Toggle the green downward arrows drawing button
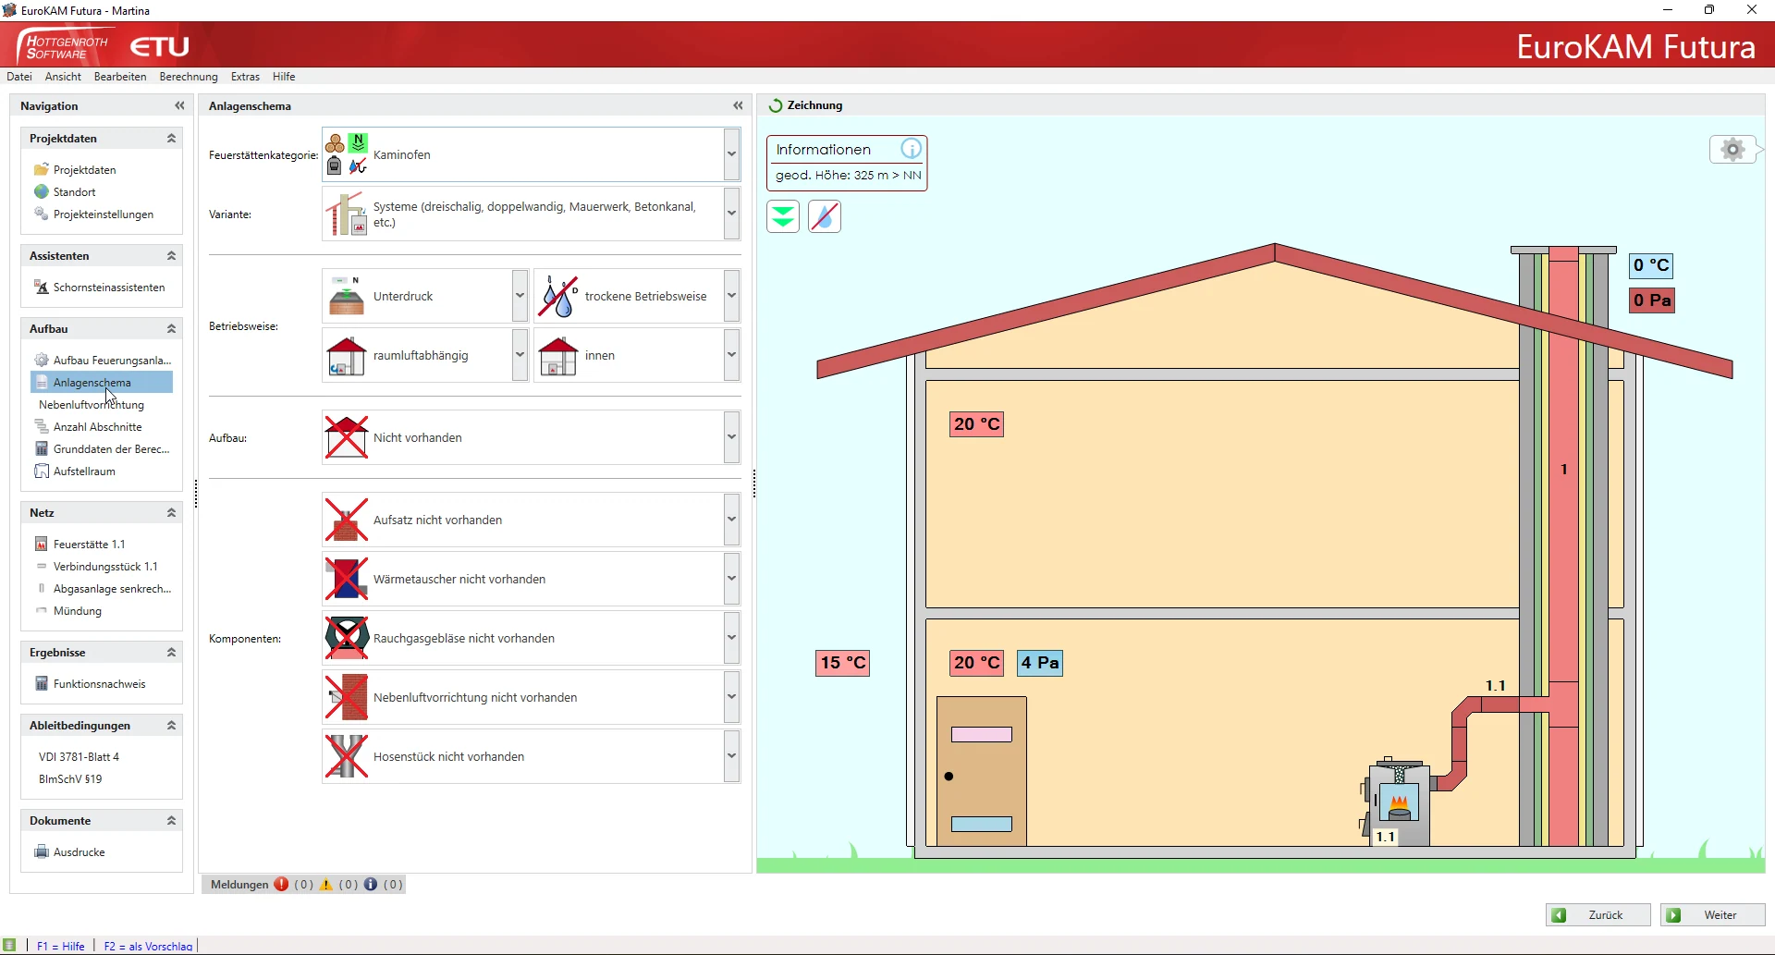The height and width of the screenshot is (955, 1775). pyautogui.click(x=783, y=217)
